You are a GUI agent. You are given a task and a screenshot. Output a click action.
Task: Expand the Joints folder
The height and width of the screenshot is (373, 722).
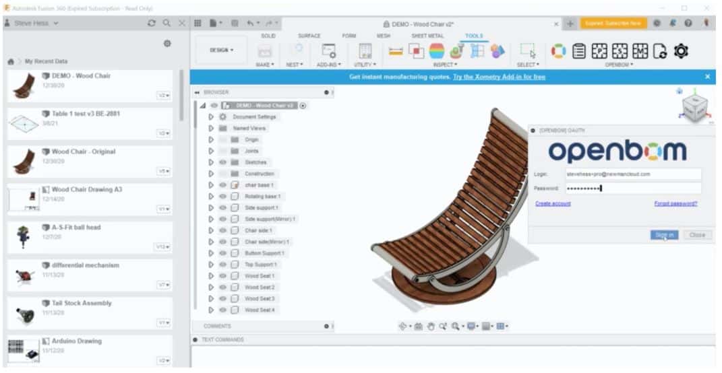(x=211, y=151)
